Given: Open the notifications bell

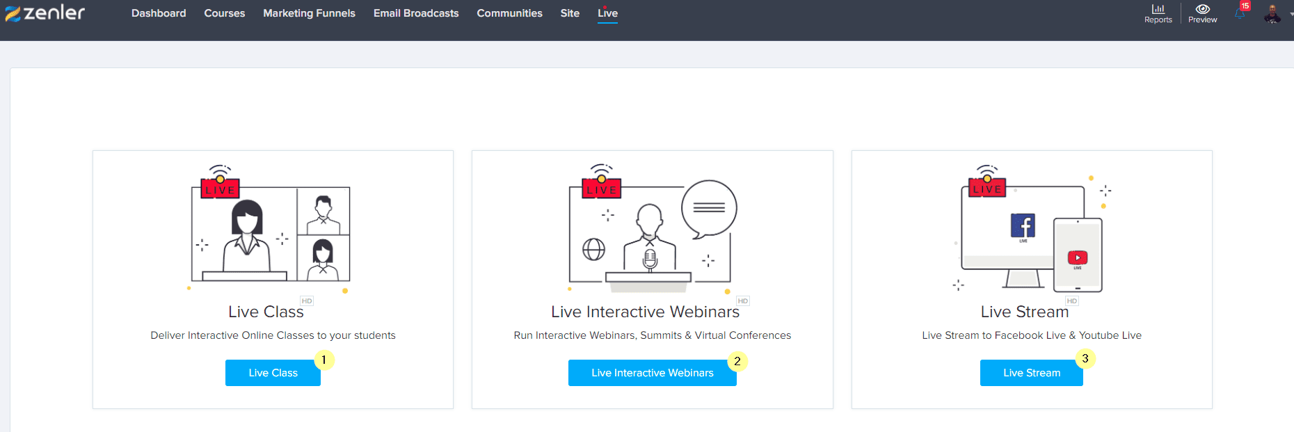Looking at the screenshot, I should (1240, 13).
